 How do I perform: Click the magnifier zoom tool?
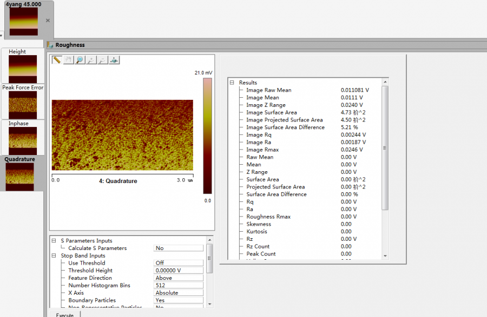[80, 60]
